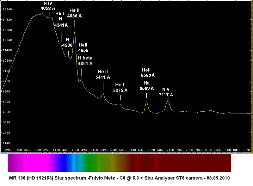The height and width of the screenshot is (186, 253).
Task: Click the 7355 wavelength tick label
Action: (x=180, y=150)
